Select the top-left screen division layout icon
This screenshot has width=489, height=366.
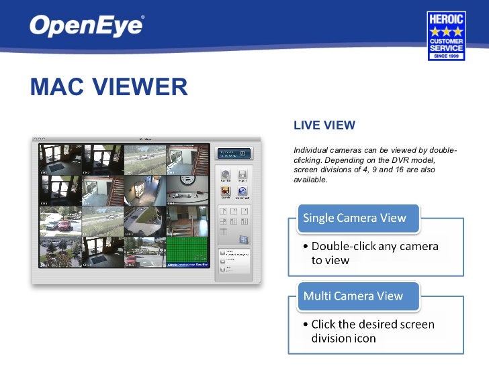[x=223, y=211]
